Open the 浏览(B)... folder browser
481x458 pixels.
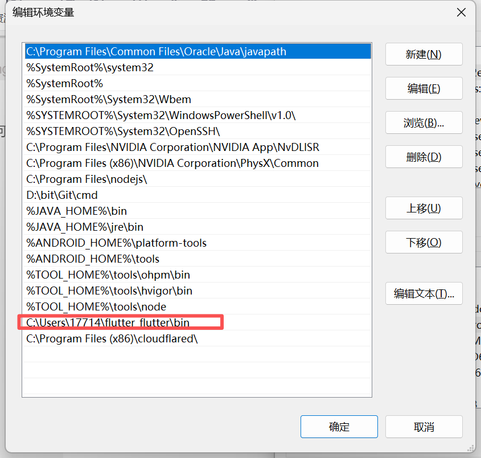424,123
